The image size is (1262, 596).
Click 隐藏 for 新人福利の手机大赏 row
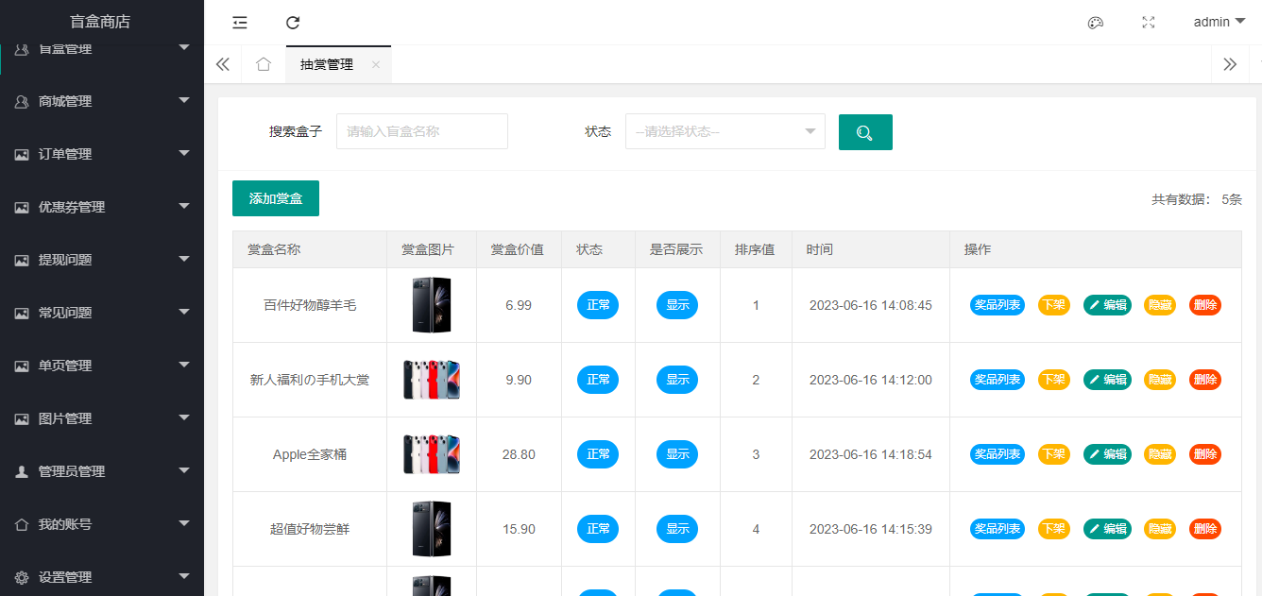pos(1160,380)
